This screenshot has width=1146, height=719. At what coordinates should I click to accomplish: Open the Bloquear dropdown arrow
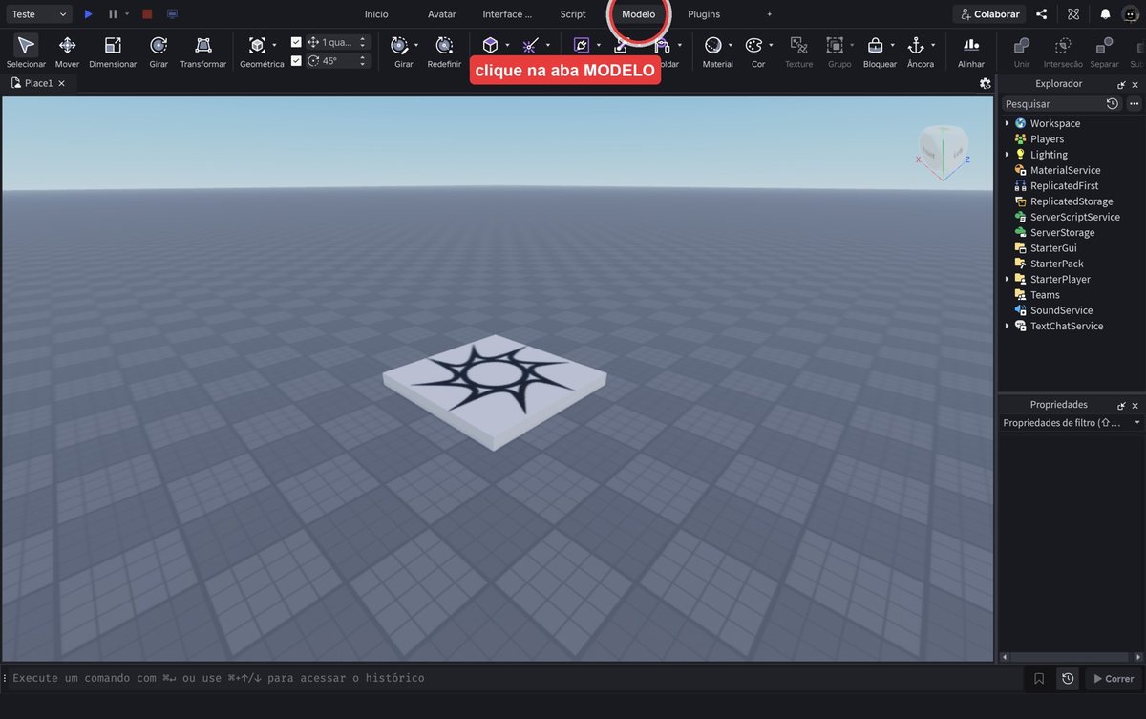tap(892, 45)
